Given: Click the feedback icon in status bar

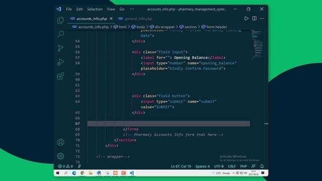Looking at the screenshot, I should point(254,166).
